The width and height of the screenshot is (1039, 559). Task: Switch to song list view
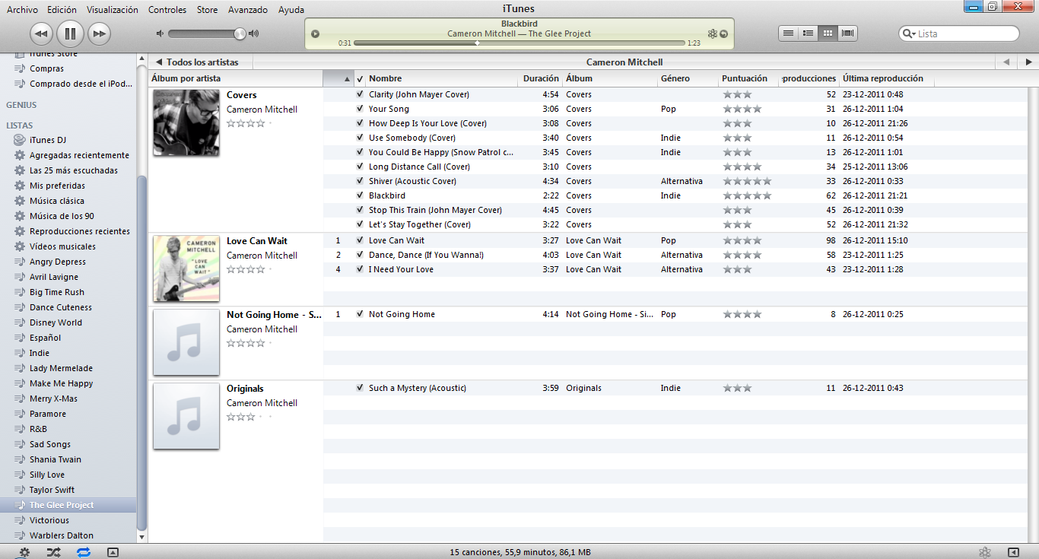pyautogui.click(x=789, y=33)
